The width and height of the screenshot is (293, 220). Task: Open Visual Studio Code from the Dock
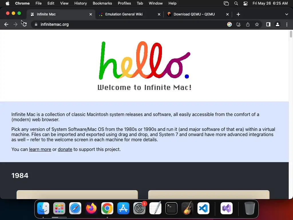[203, 208]
